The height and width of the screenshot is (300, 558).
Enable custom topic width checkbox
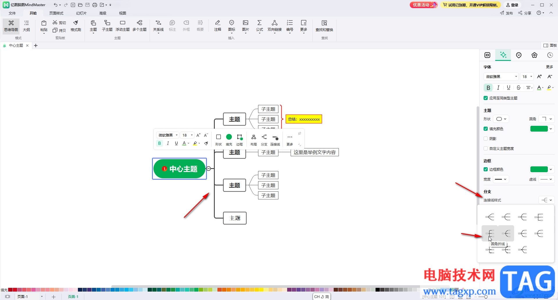486,148
